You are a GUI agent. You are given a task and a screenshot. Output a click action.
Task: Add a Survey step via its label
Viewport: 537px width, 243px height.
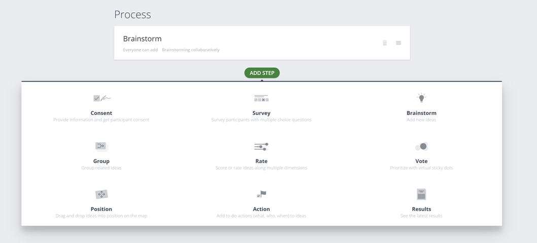[261, 113]
